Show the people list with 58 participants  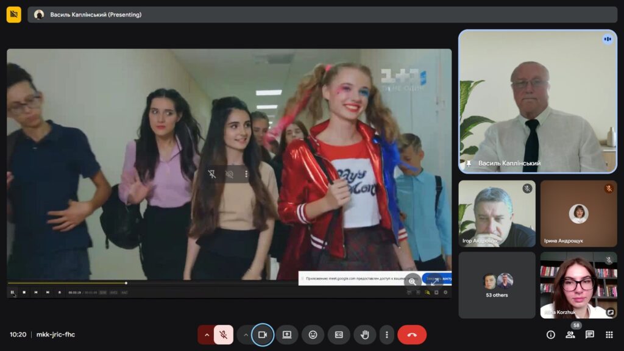[570, 335]
